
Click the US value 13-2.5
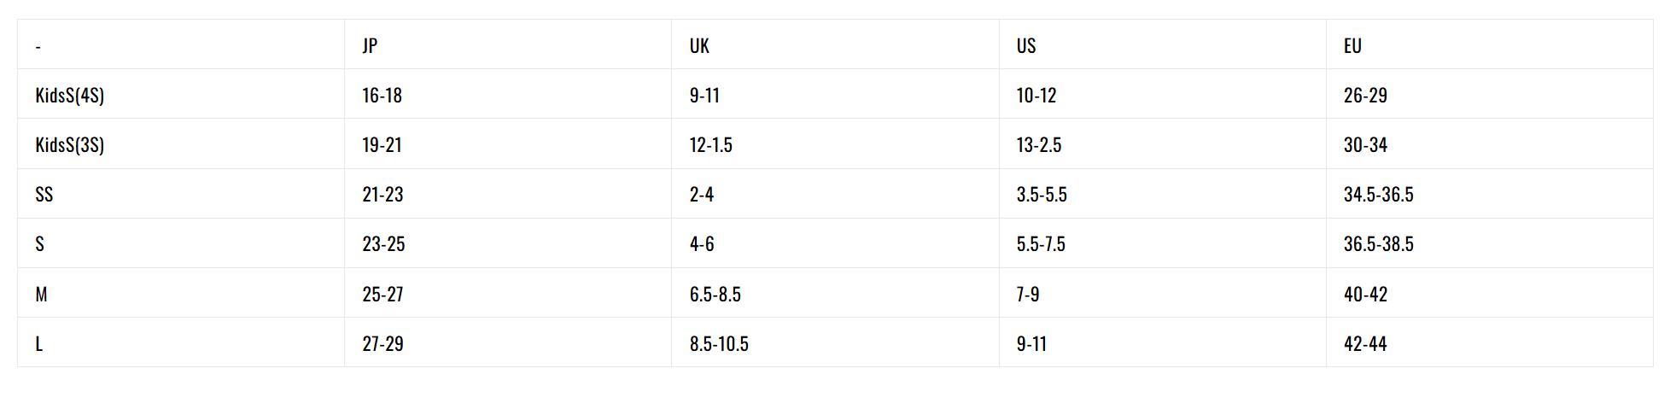(x=1039, y=144)
